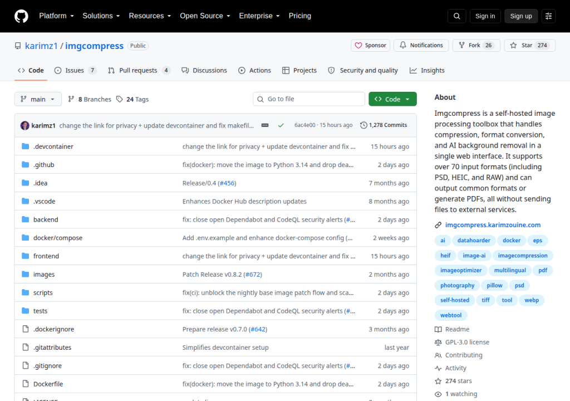Image resolution: width=570 pixels, height=401 pixels.
Task: Click the GitHub logo icon
Action: click(x=21, y=16)
